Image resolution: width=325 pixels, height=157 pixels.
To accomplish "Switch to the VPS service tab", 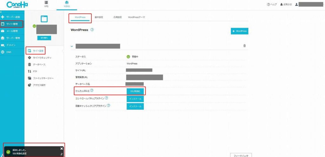I will click(46, 4).
